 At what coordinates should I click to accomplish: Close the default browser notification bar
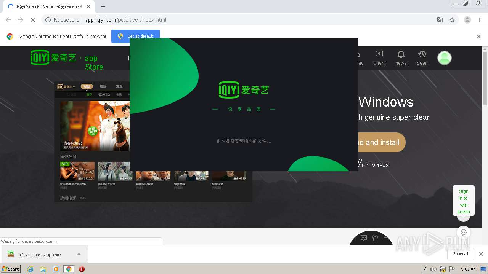[479, 37]
